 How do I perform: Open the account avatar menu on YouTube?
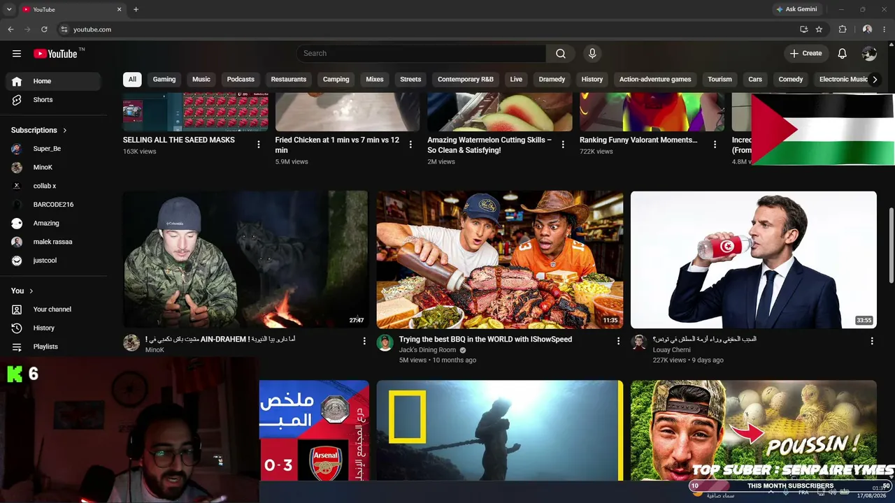869,54
